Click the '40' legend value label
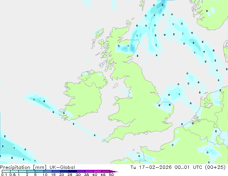 coord(95,175)
